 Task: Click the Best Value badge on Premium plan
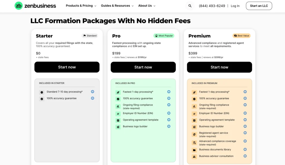(x=241, y=36)
